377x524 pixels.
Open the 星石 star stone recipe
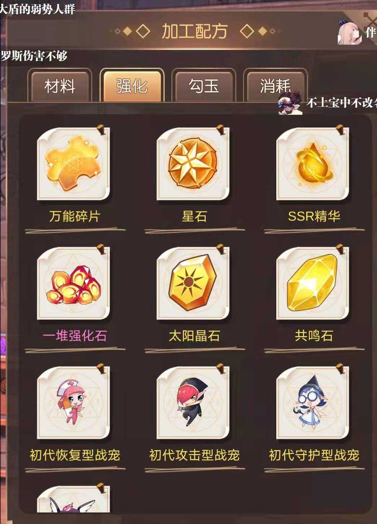click(x=193, y=164)
